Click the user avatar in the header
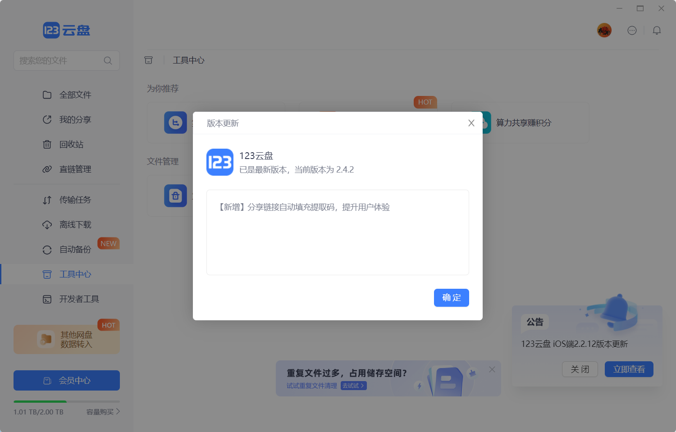 pyautogui.click(x=604, y=30)
